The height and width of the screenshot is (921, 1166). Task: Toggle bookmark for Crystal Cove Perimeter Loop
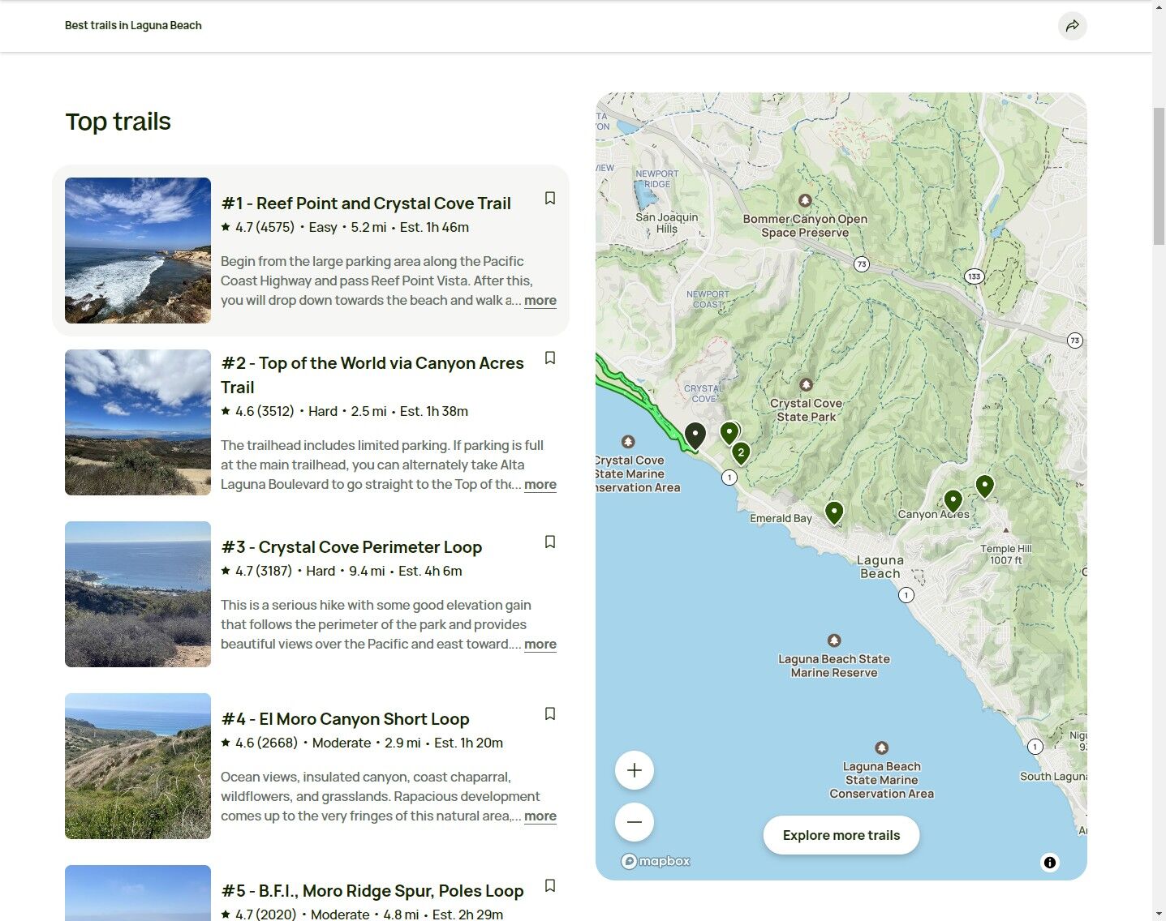coord(550,542)
